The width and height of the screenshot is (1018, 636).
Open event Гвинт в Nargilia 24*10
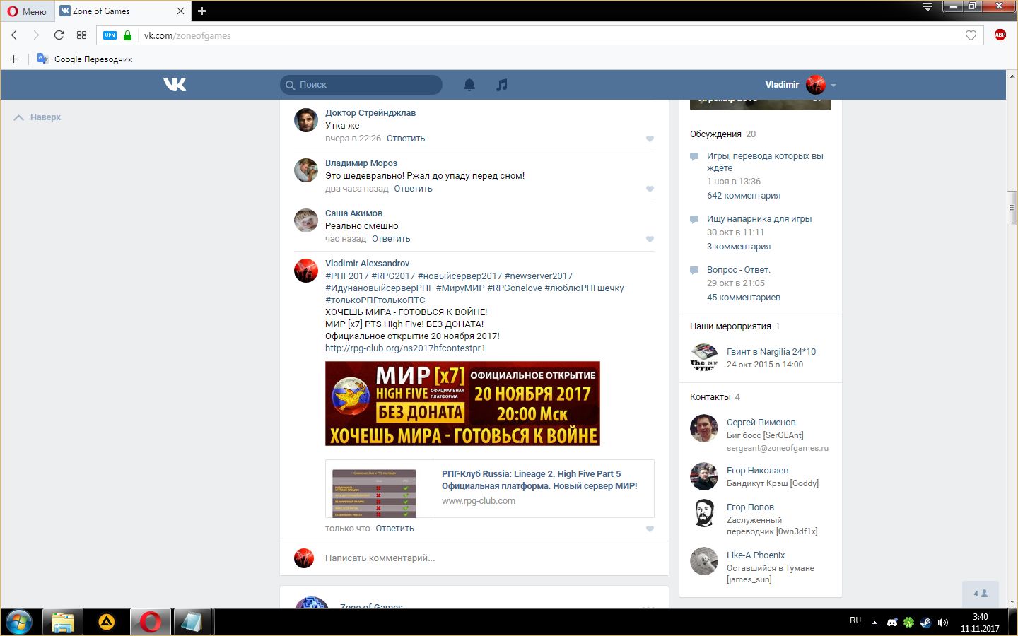pos(771,352)
